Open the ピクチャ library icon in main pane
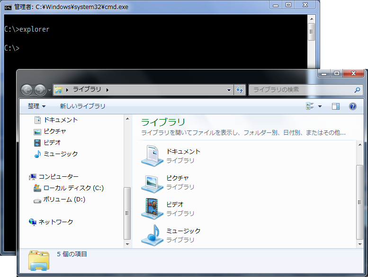The image size is (368, 277). point(153,182)
